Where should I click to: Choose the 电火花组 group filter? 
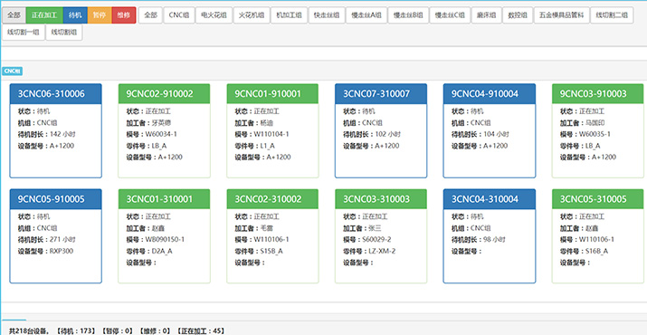[214, 15]
